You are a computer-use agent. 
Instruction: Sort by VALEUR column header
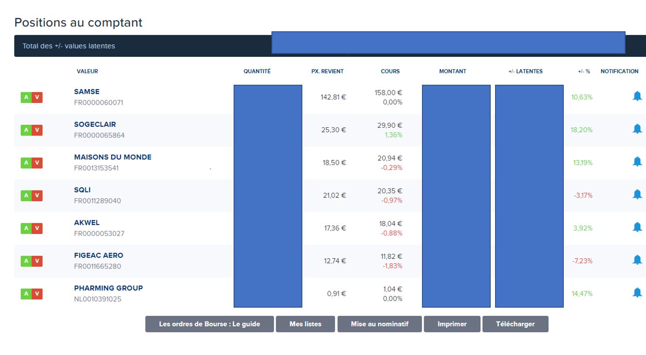tap(87, 71)
